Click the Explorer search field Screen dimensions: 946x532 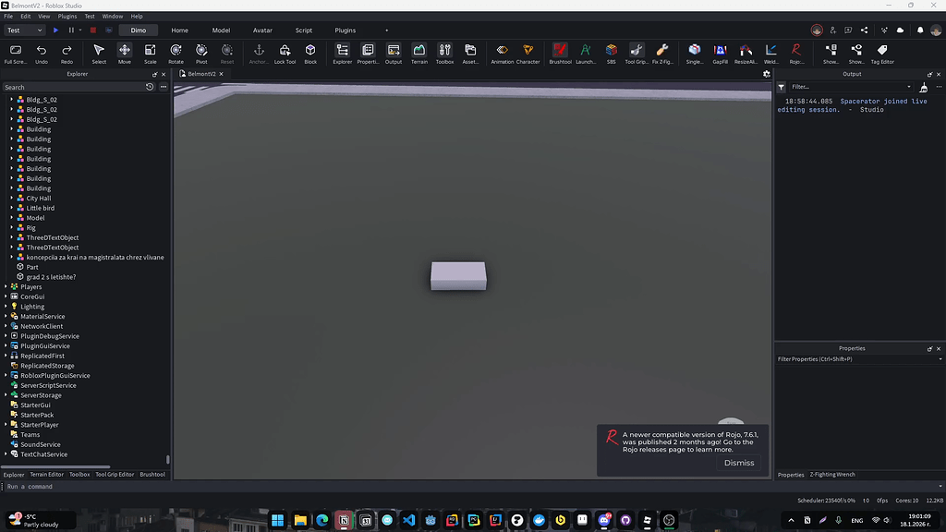[72, 88]
